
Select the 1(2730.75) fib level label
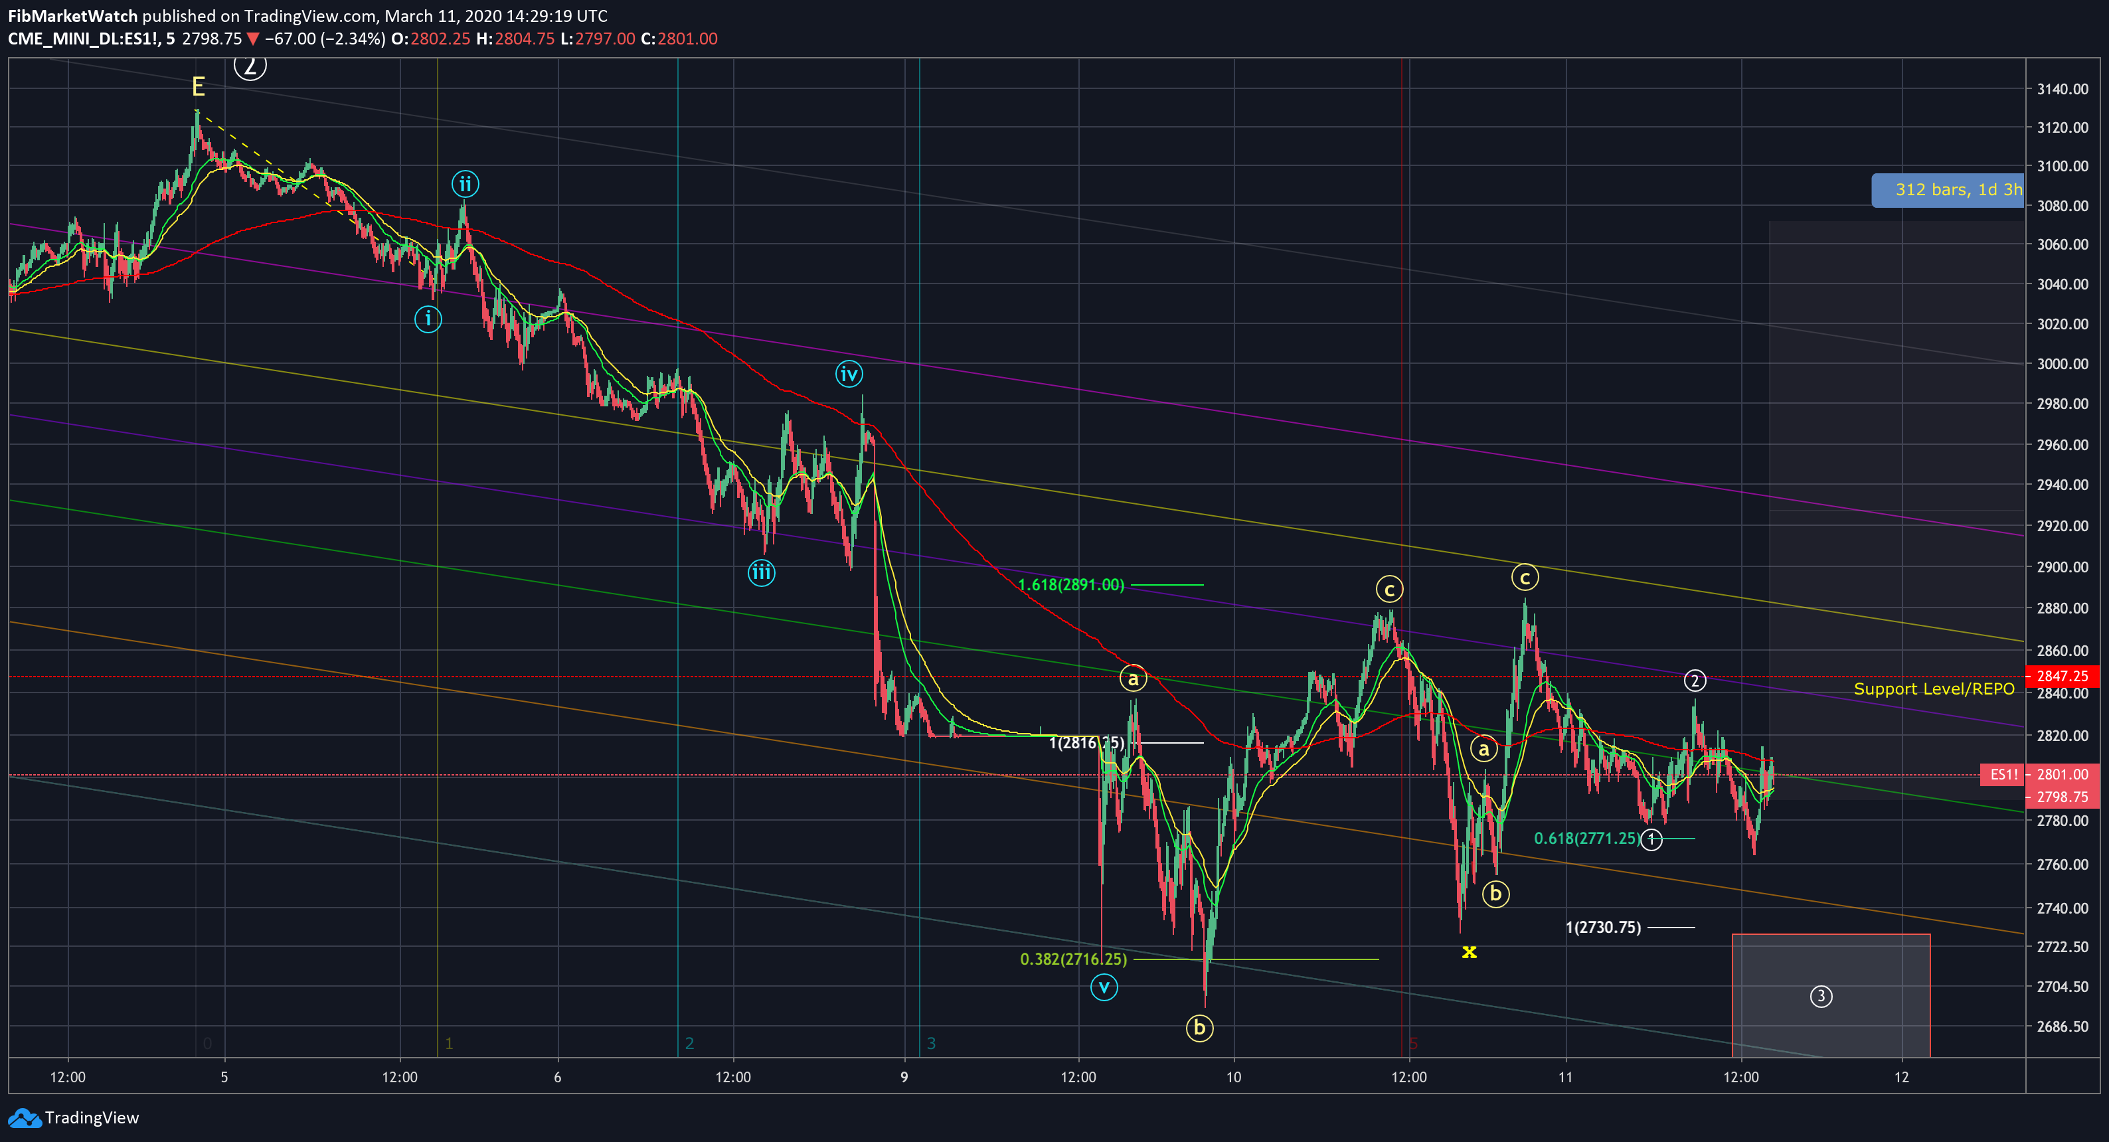(1603, 928)
